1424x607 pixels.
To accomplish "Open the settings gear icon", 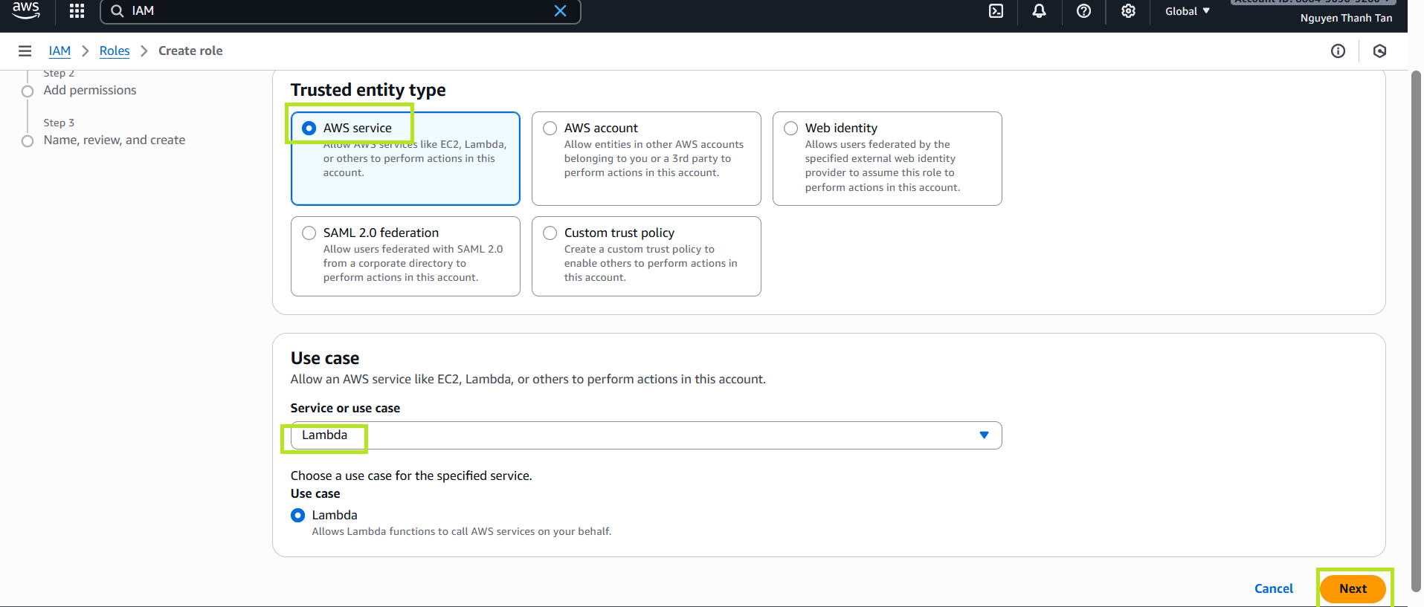I will click(1128, 11).
